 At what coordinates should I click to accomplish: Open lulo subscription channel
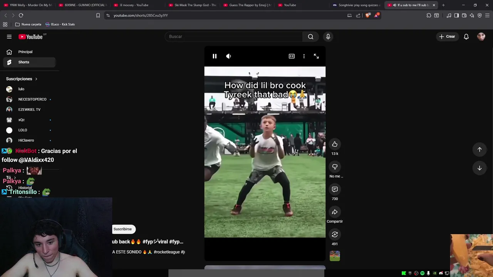[x=29, y=89]
